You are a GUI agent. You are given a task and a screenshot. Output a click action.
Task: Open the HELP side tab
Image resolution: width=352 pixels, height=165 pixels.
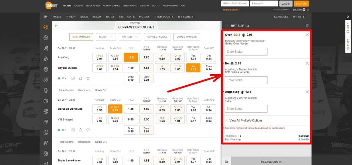point(348,28)
